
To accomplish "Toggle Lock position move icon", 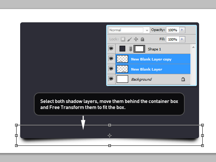I will tap(136, 39).
